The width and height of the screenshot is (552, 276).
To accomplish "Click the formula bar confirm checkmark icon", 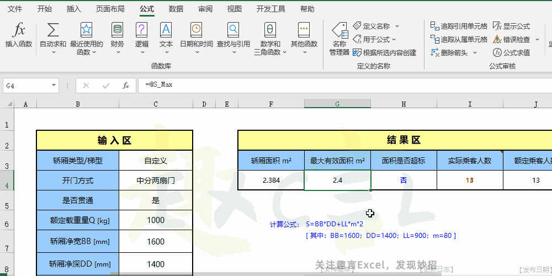I will pyautogui.click(x=105, y=86).
